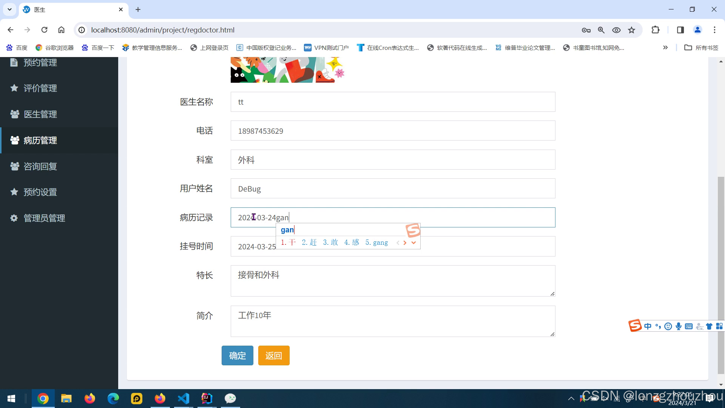The image size is (725, 408).
Task: Click the 确定 submit button
Action: coord(237,355)
